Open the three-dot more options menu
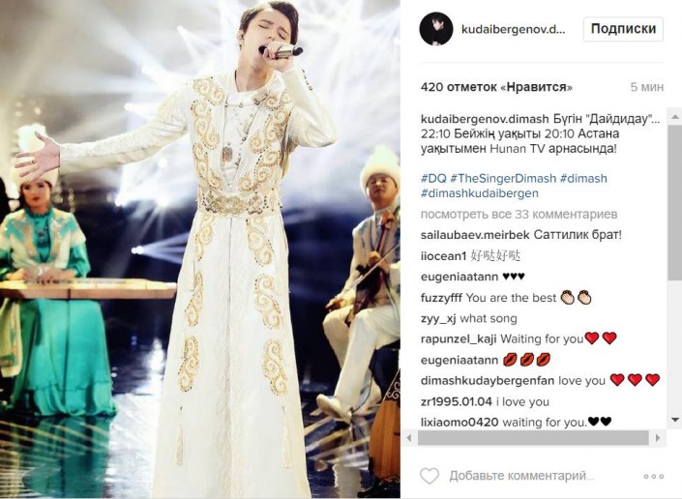Screen dimensions: 682x499 (x=653, y=477)
